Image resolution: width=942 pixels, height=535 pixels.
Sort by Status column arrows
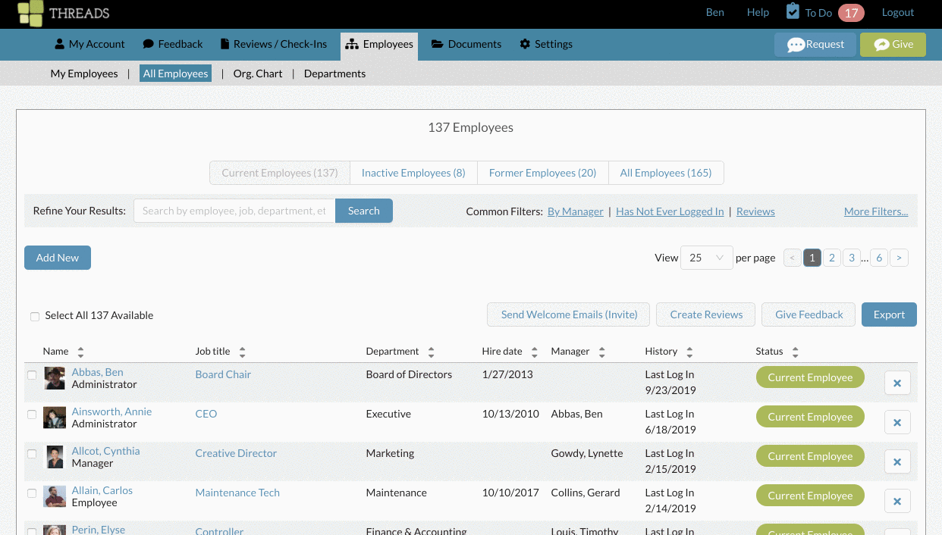795,352
